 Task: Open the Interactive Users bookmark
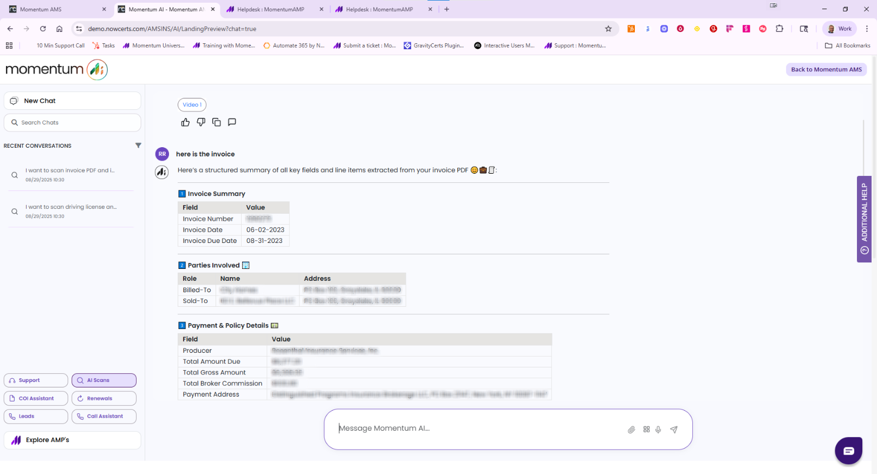(x=504, y=45)
